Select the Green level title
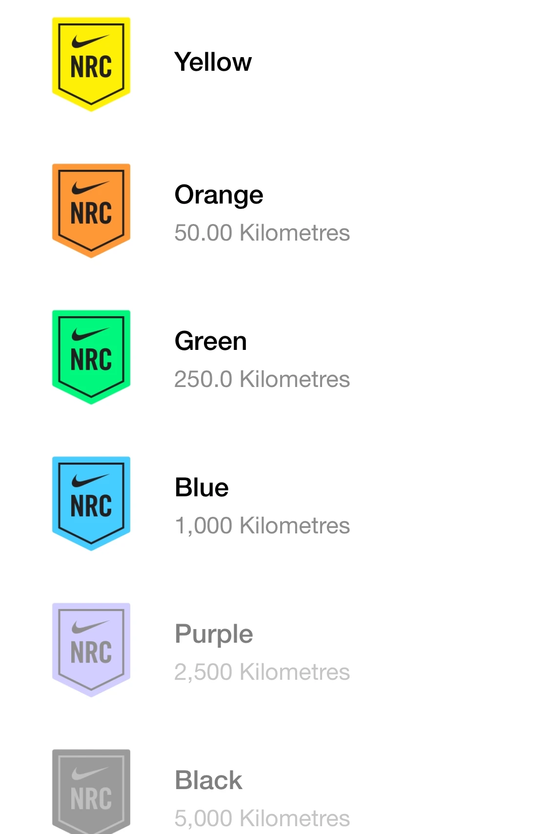 (x=210, y=341)
